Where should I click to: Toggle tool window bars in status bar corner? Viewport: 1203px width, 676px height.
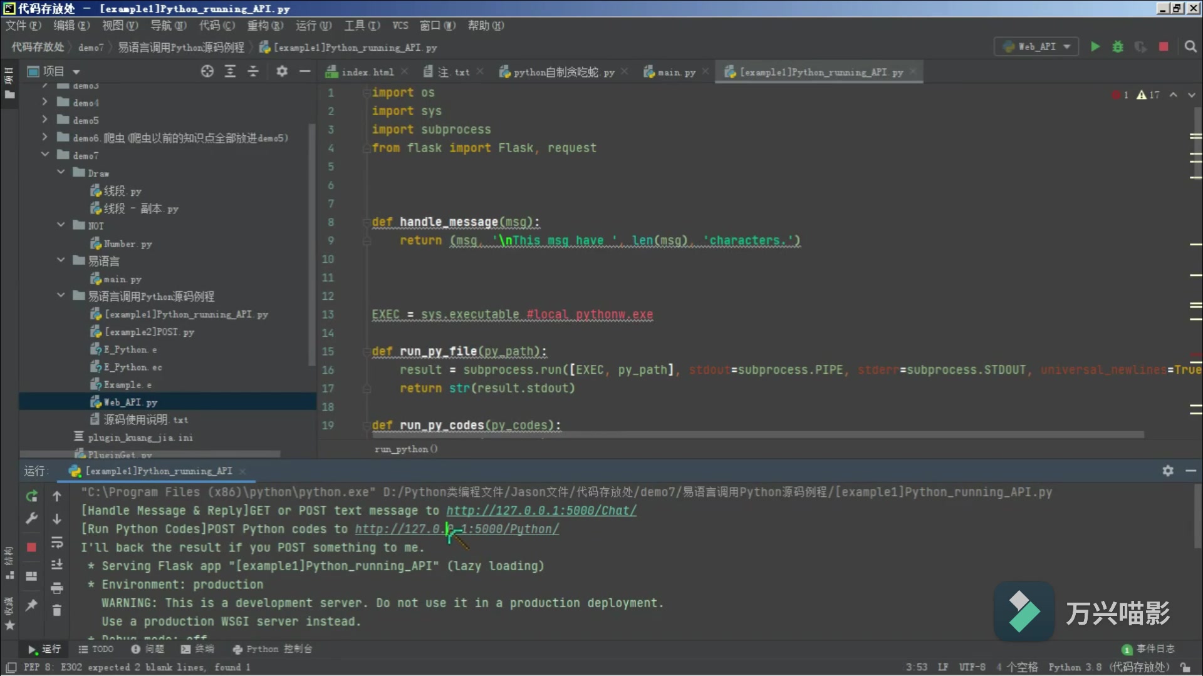coord(11,667)
